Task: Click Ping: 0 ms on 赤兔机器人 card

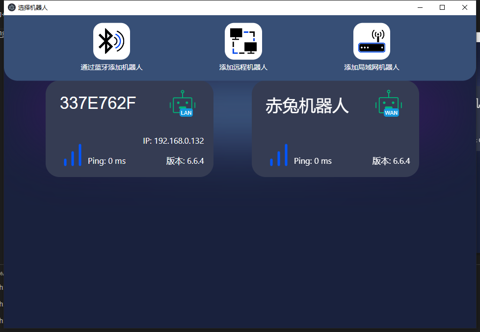Action: coord(313,161)
